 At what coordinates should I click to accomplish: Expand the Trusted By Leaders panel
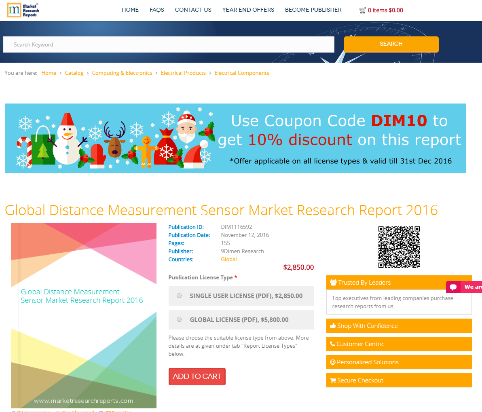pos(399,282)
